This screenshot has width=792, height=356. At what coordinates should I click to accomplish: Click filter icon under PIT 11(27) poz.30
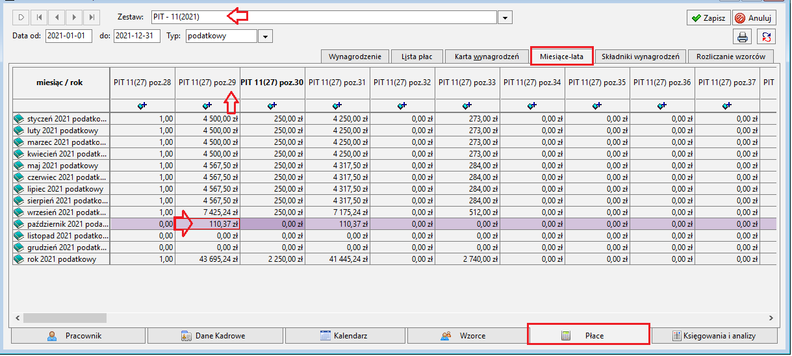(272, 105)
